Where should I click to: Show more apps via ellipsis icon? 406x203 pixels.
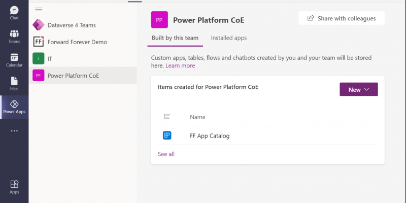click(x=14, y=131)
